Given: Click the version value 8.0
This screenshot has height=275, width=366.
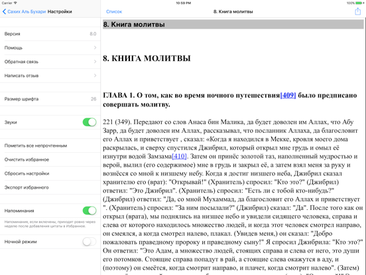Looking at the screenshot, I should coord(93,34).
